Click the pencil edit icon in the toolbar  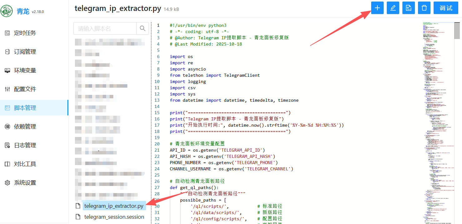[393, 8]
